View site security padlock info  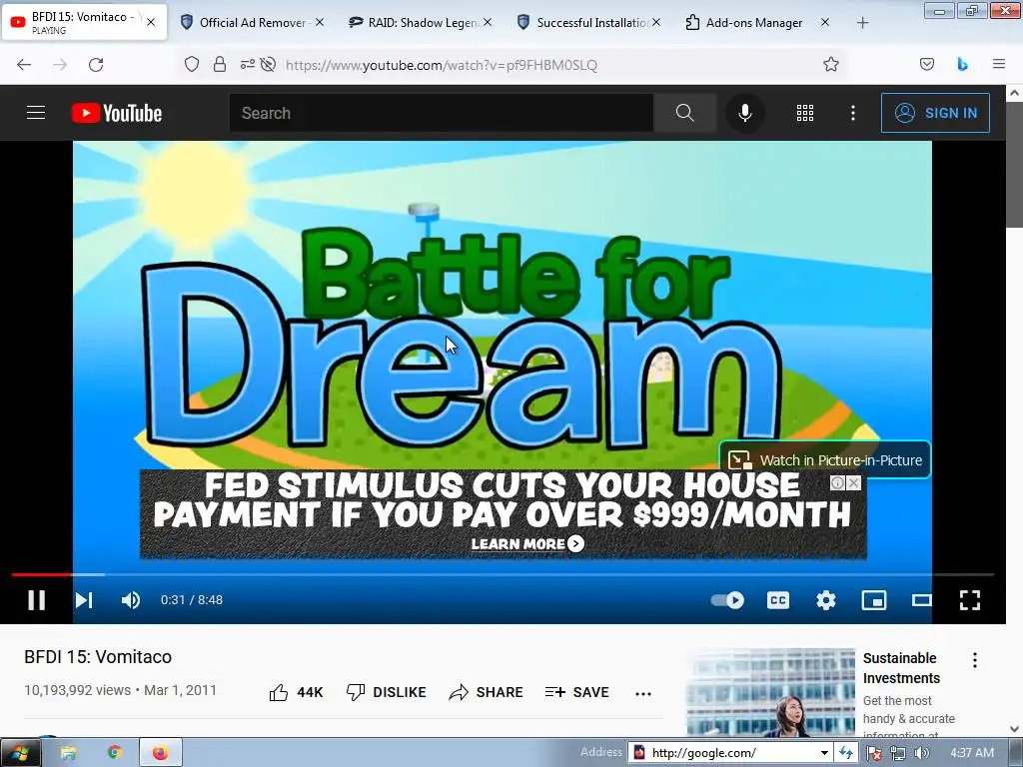(220, 64)
